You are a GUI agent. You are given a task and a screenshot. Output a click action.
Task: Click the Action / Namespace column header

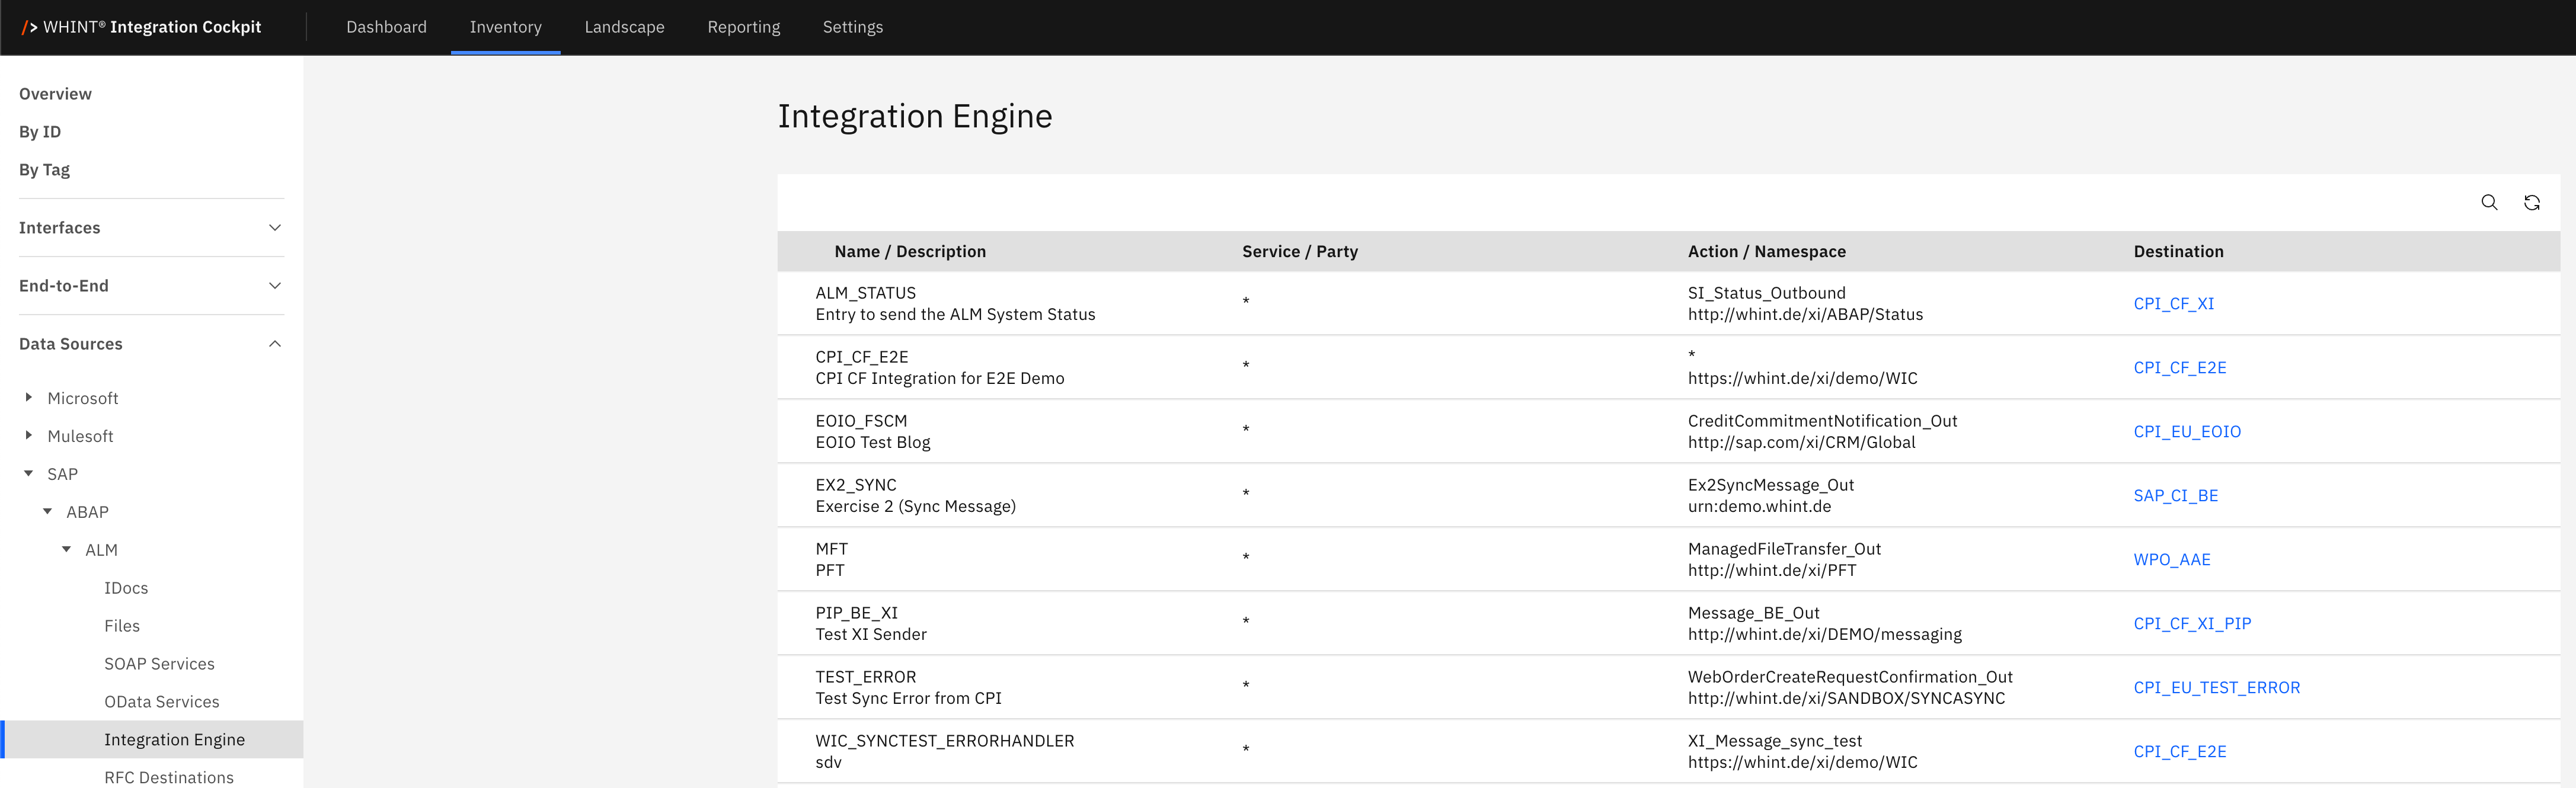click(x=1766, y=252)
